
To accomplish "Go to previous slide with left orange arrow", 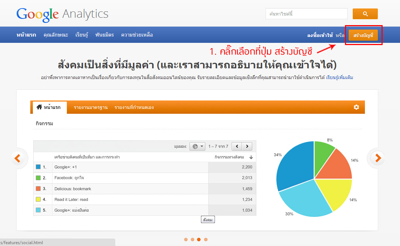I will point(18,158).
